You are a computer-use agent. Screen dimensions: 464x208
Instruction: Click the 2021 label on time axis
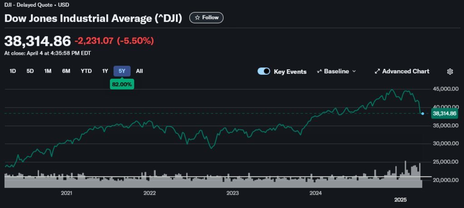coord(67,194)
